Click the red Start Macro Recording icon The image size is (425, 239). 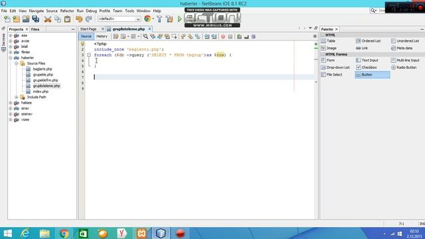[x=223, y=37]
